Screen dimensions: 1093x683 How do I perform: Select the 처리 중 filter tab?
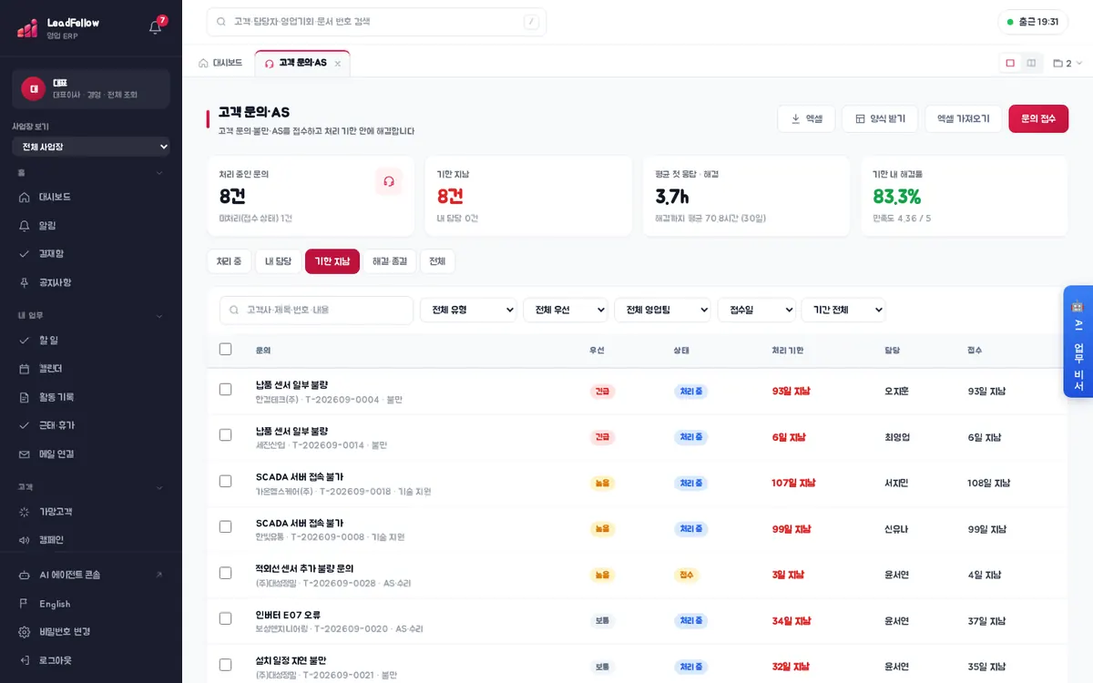pyautogui.click(x=229, y=261)
